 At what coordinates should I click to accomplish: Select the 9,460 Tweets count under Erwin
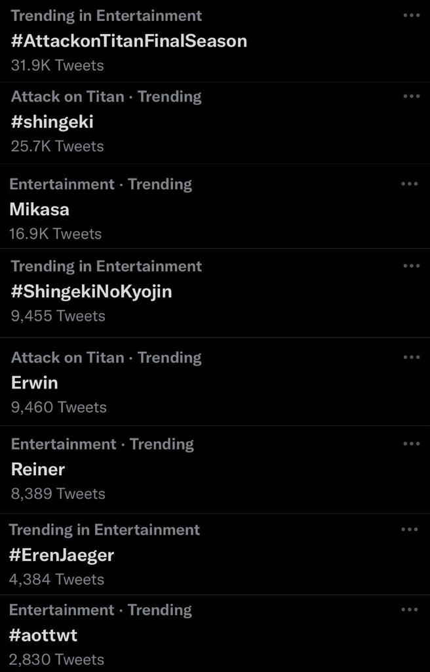[59, 407]
